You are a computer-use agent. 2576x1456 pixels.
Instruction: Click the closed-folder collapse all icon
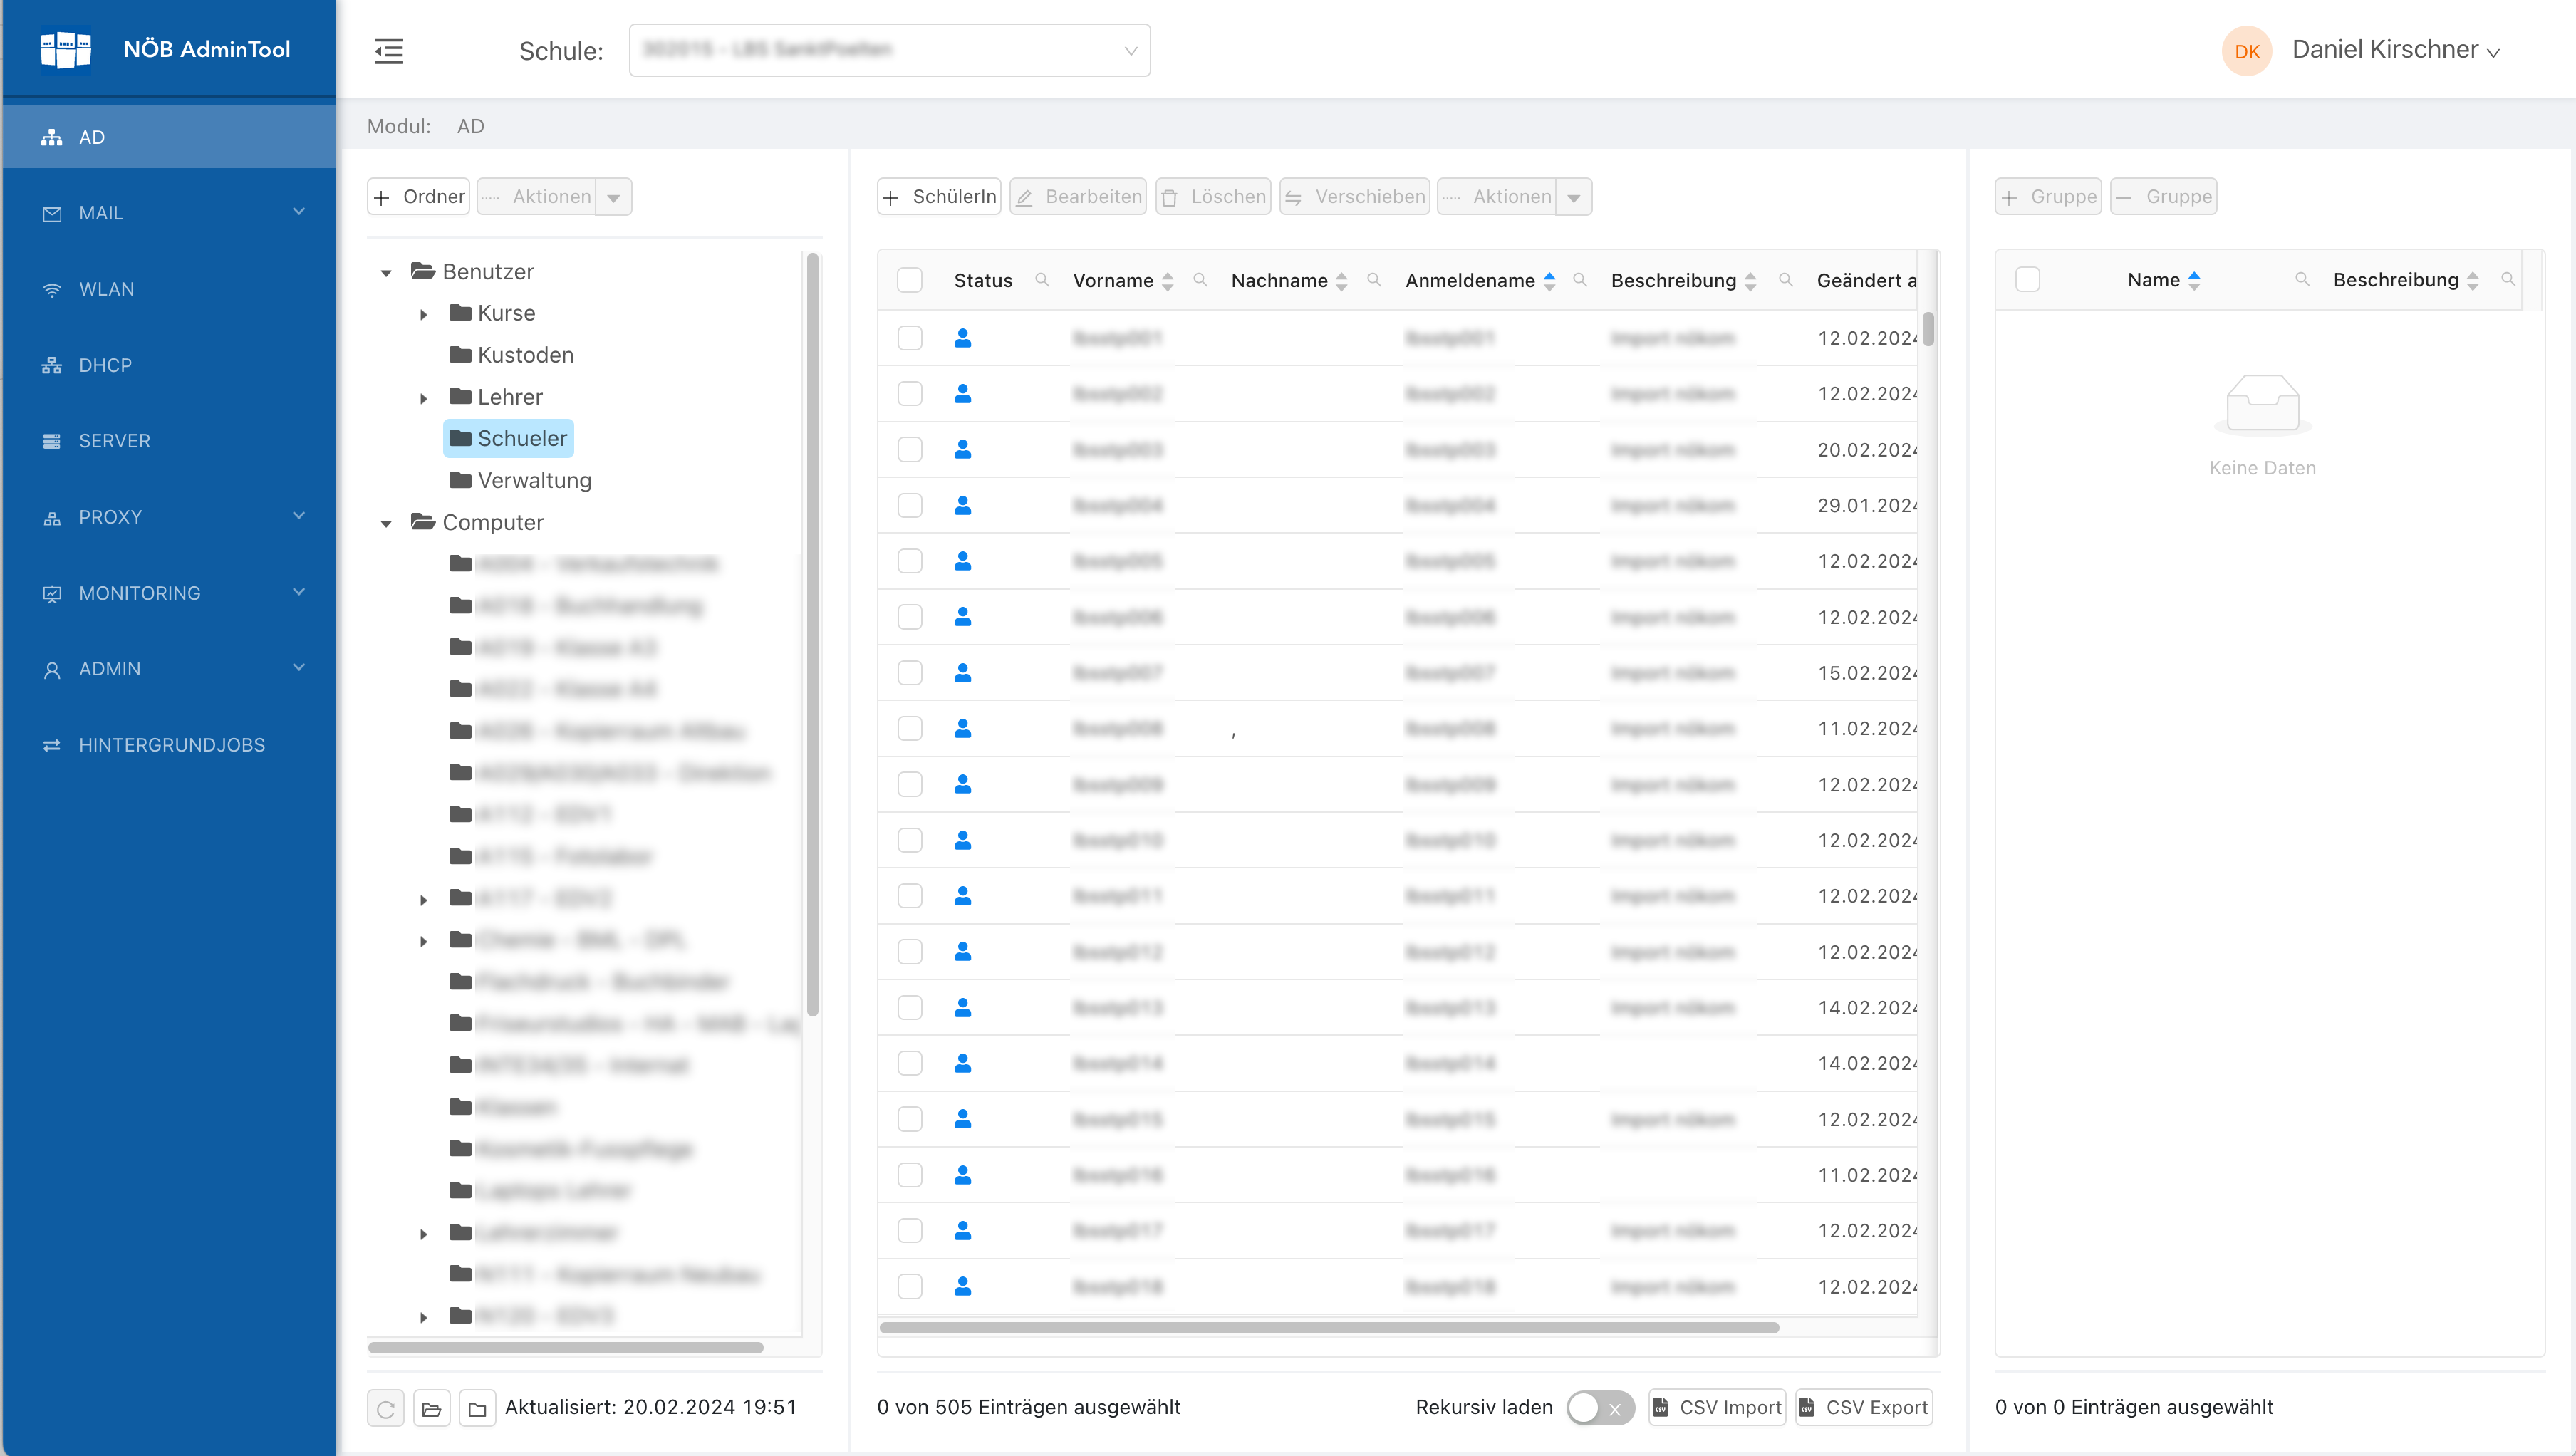[478, 1408]
